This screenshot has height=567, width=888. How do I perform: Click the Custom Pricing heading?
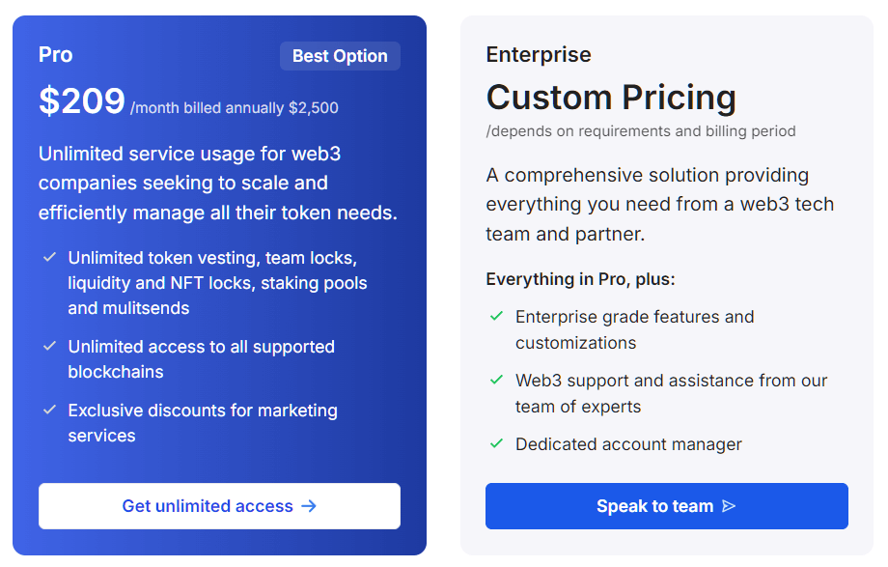pos(611,98)
